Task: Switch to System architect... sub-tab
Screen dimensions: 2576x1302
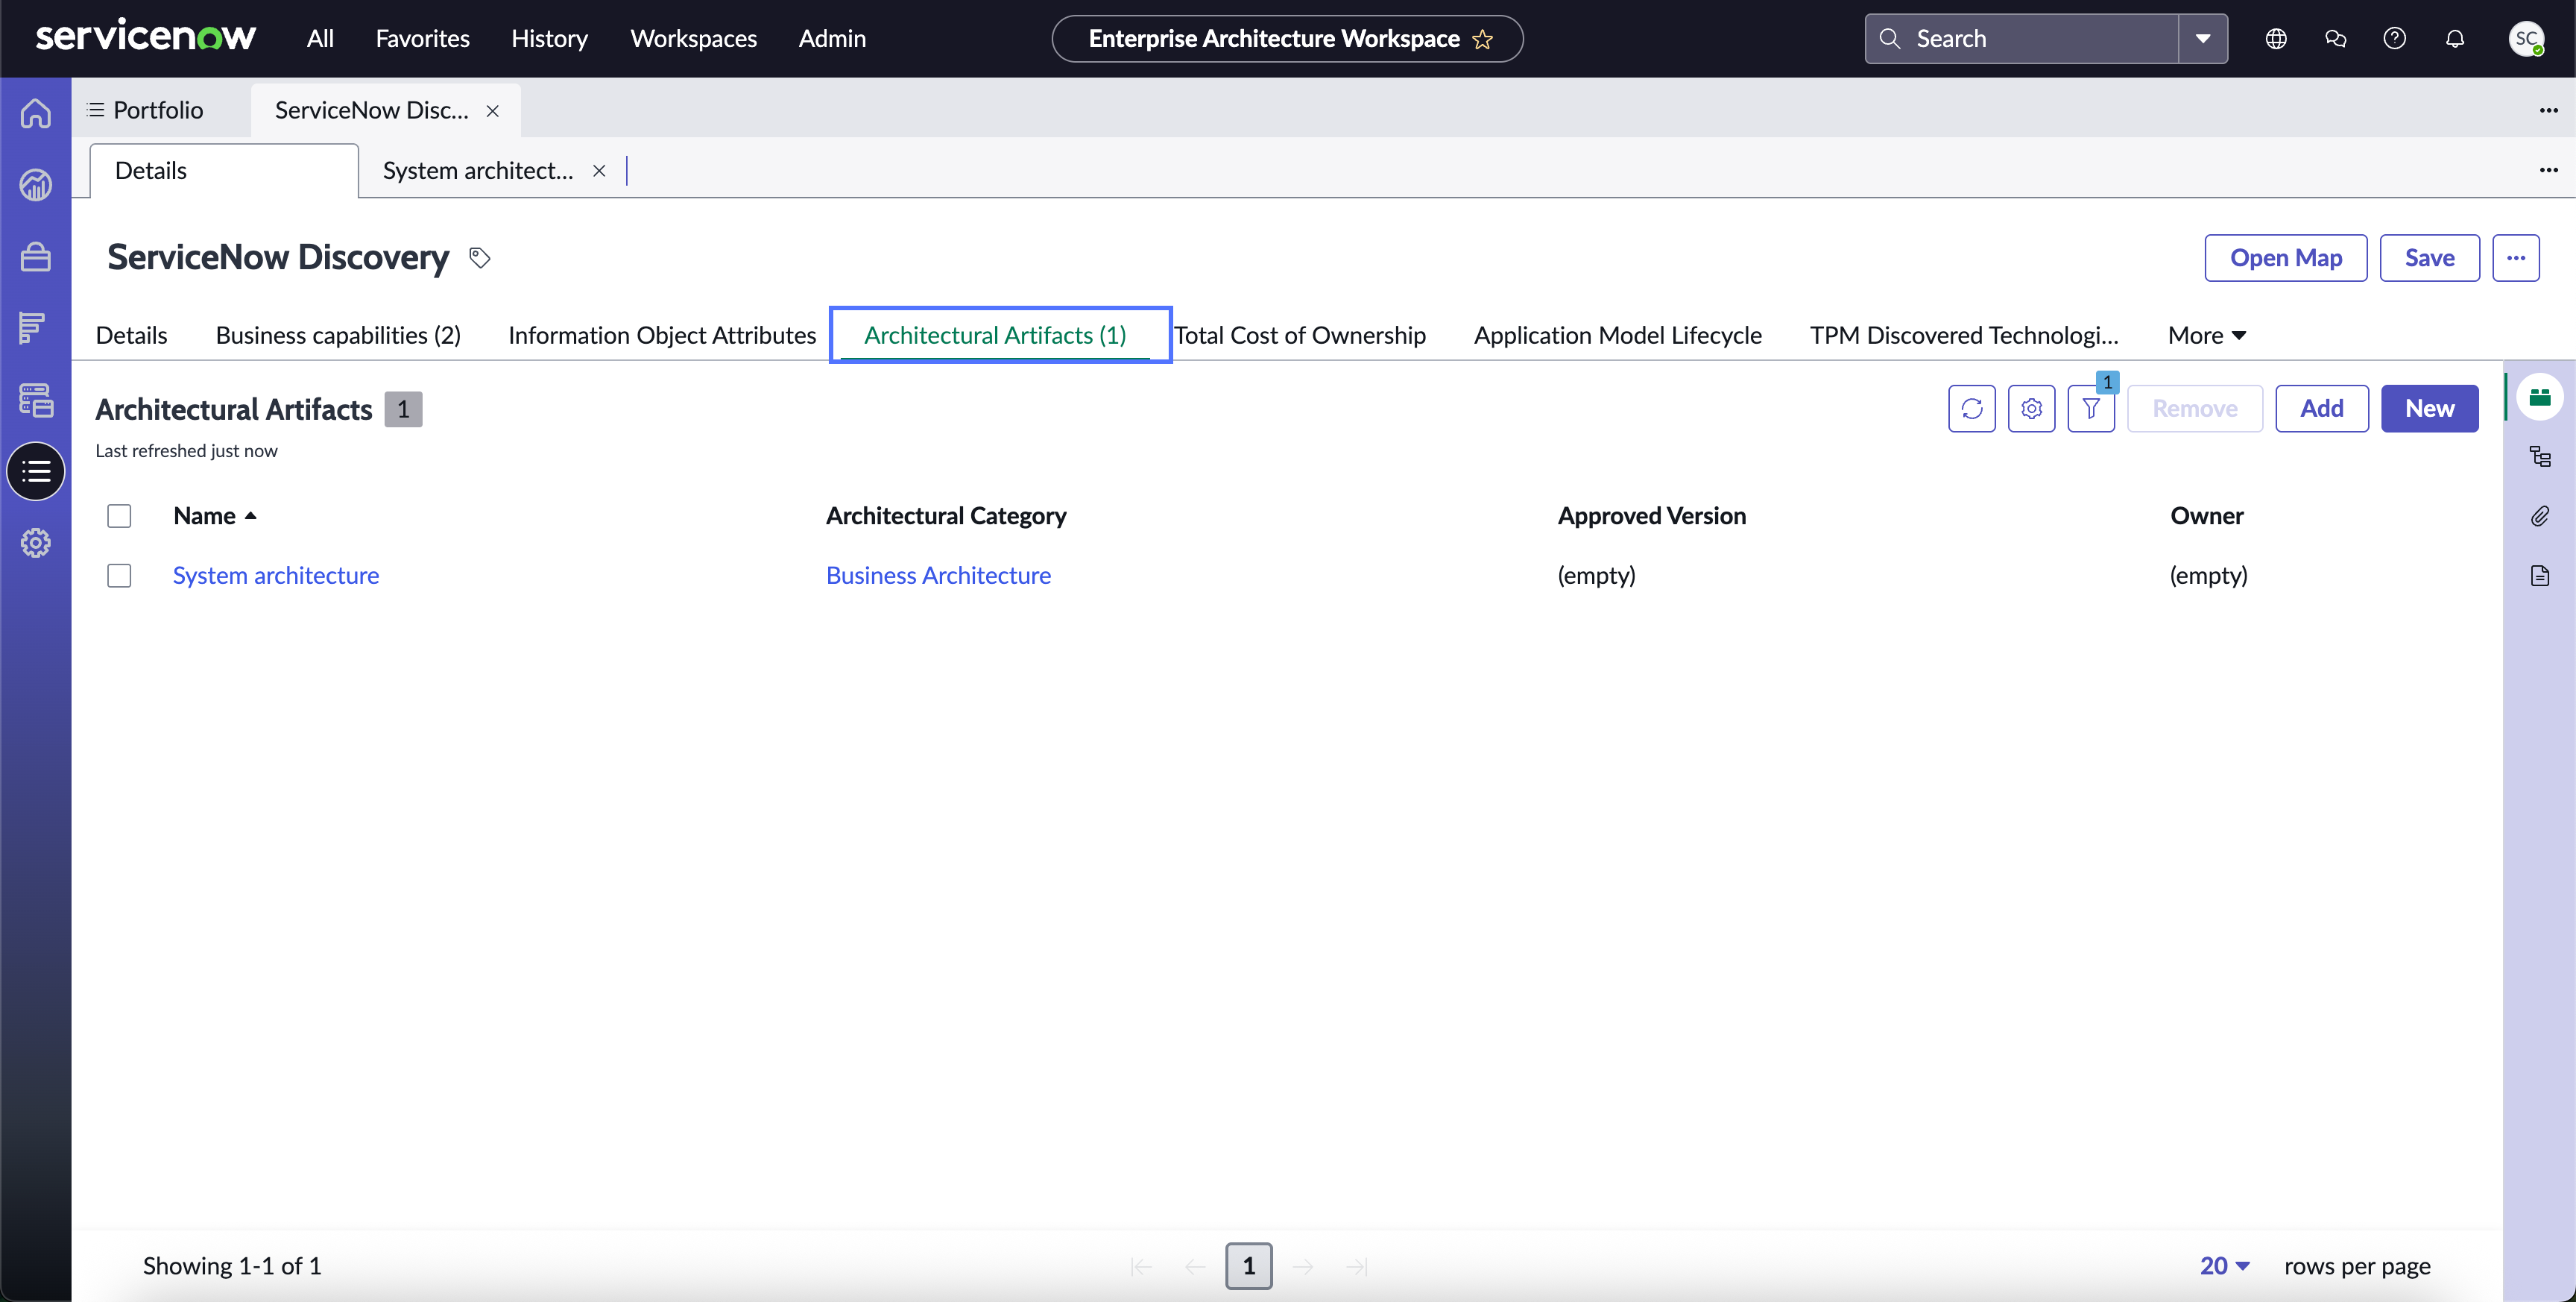Action: [x=478, y=171]
